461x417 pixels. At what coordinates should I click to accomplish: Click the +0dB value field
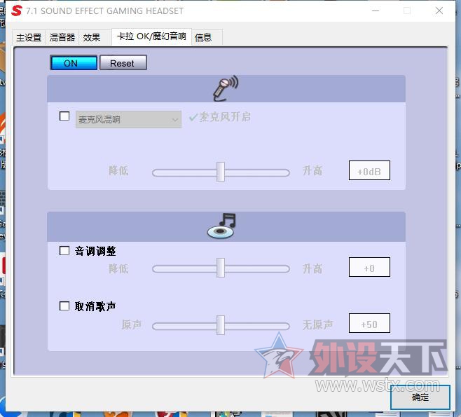[369, 170]
